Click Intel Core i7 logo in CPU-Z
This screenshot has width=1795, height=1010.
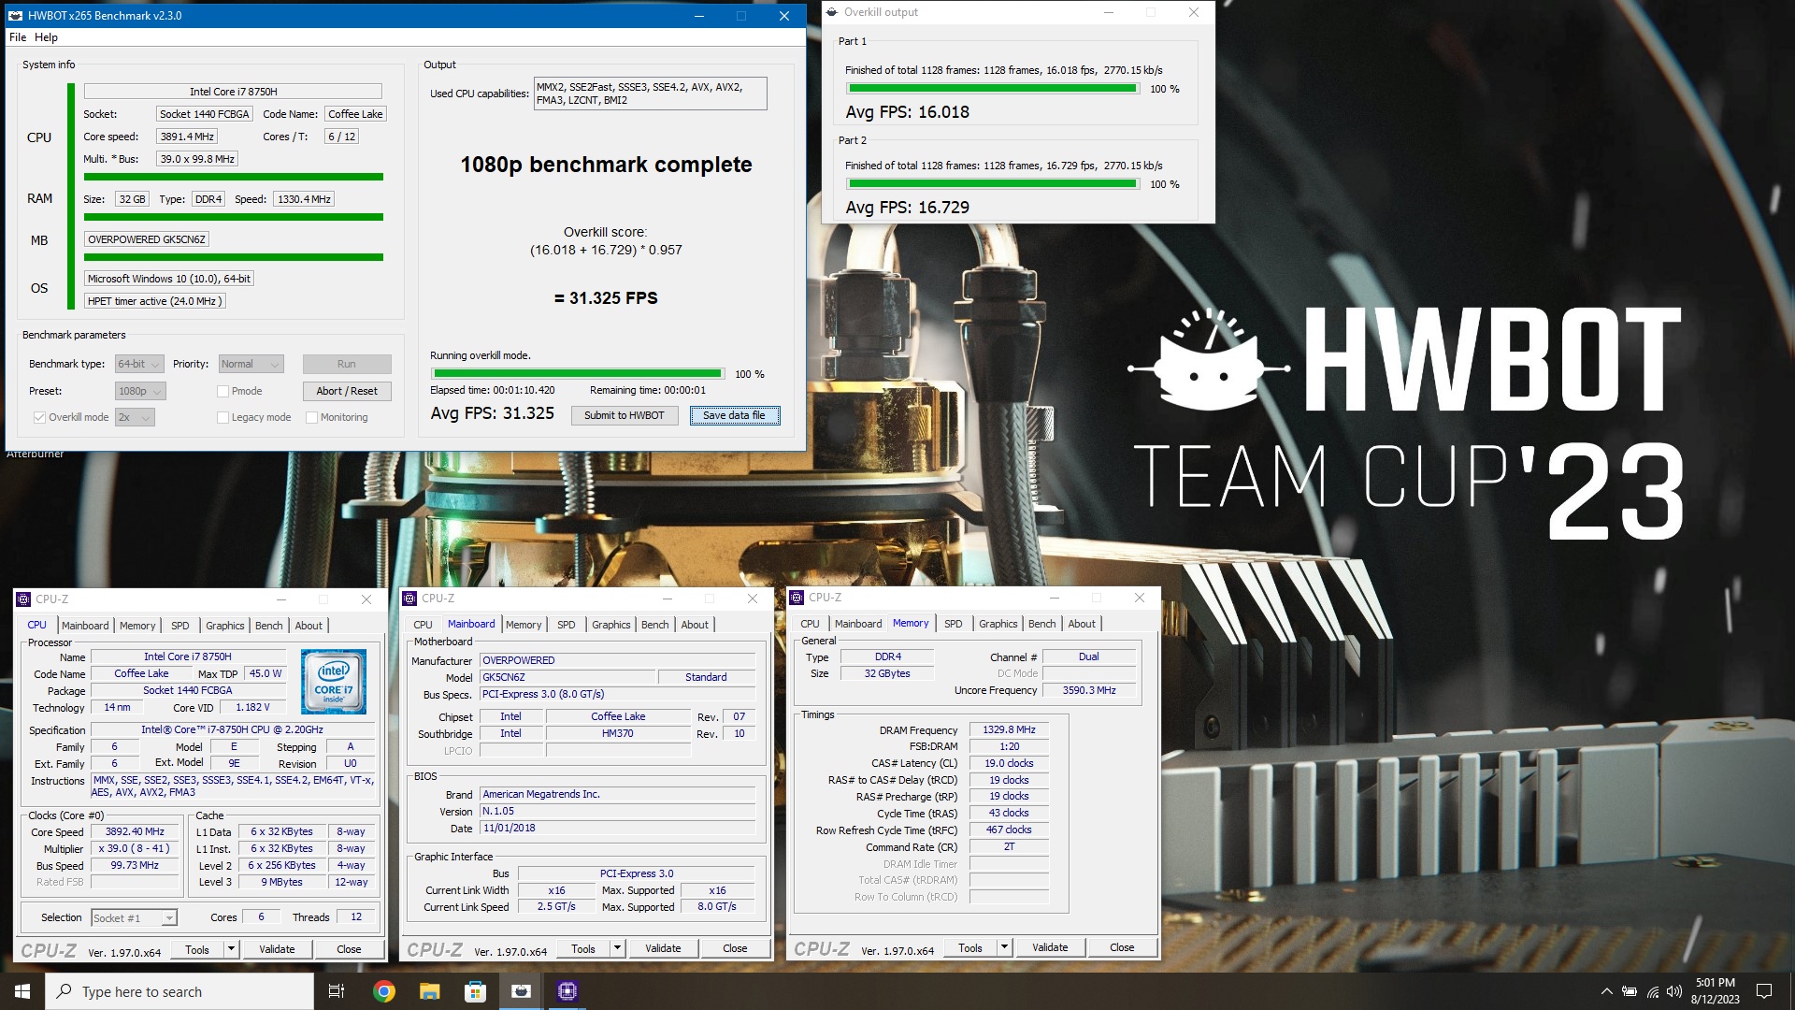coord(334,683)
